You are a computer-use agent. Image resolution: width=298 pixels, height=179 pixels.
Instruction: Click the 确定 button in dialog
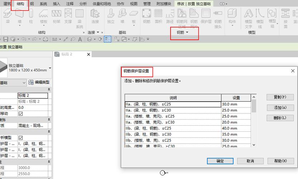click(220, 161)
